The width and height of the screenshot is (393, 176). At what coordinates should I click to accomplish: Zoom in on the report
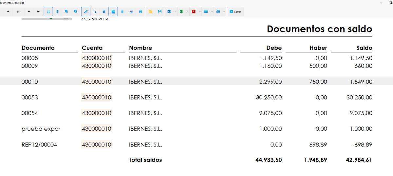tap(76, 11)
